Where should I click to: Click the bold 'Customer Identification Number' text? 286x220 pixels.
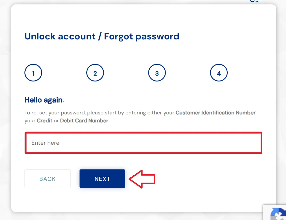click(x=216, y=113)
